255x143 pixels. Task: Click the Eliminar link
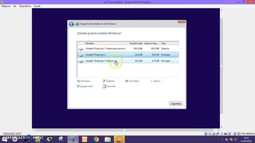click(x=111, y=81)
